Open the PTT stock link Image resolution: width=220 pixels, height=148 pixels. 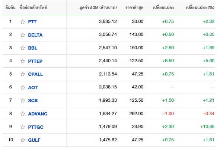coord(32,22)
